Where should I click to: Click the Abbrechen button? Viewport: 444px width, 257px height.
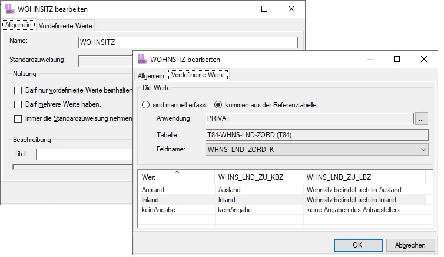[x=410, y=245]
